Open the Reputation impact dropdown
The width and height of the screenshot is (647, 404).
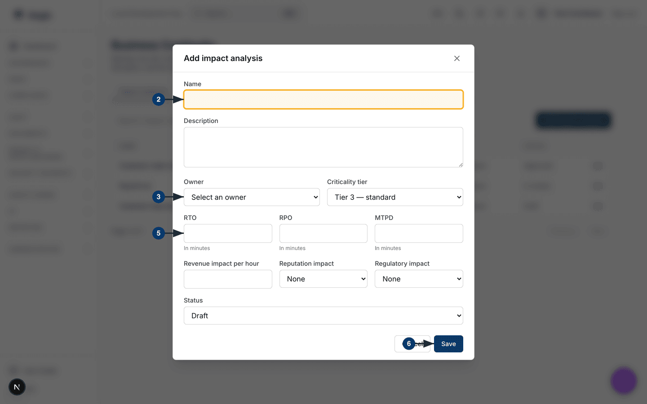(323, 279)
